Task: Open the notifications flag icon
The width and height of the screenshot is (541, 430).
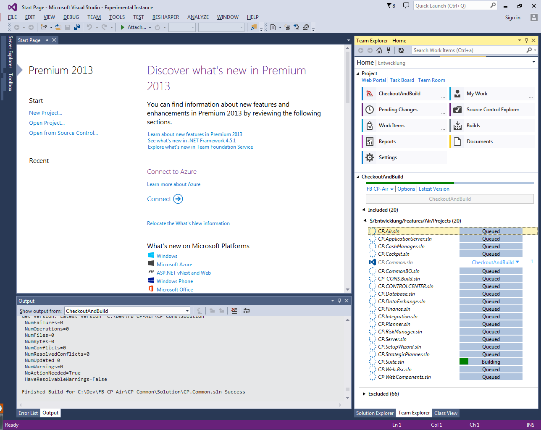Action: pos(391,5)
